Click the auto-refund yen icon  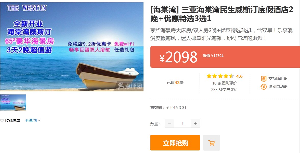point(264,87)
